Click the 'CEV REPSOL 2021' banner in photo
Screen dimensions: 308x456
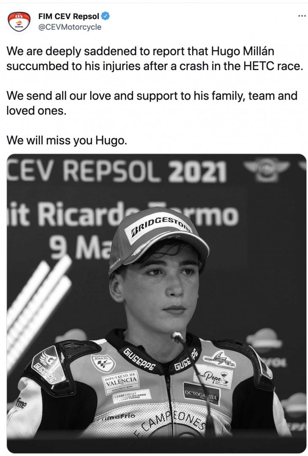tap(117, 171)
